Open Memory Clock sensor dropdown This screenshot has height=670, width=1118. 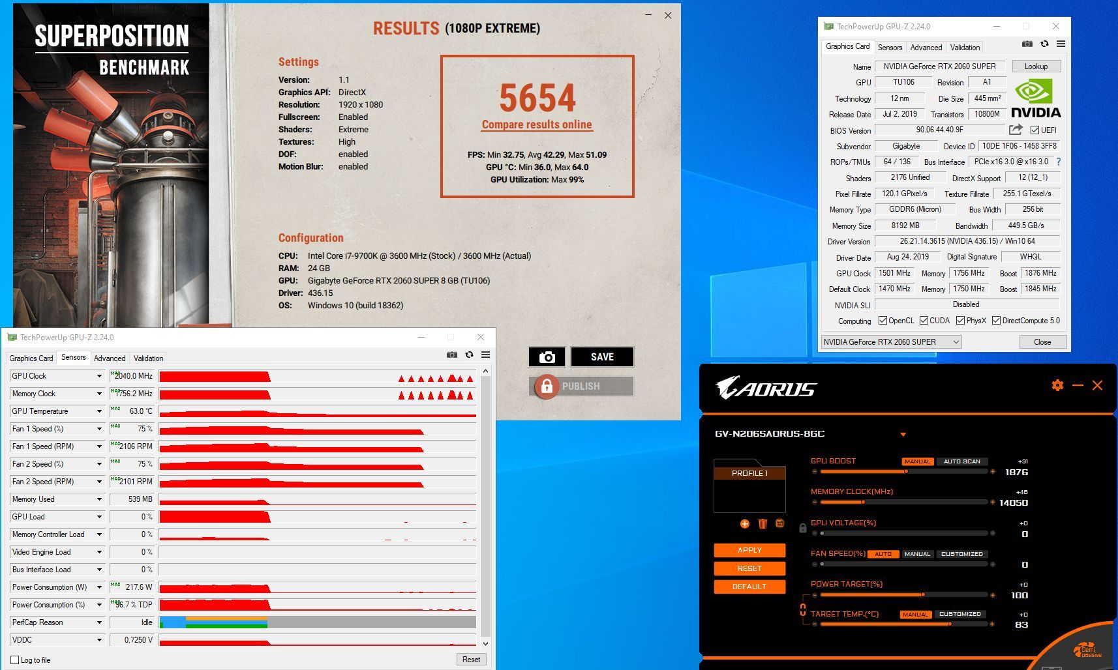point(99,394)
